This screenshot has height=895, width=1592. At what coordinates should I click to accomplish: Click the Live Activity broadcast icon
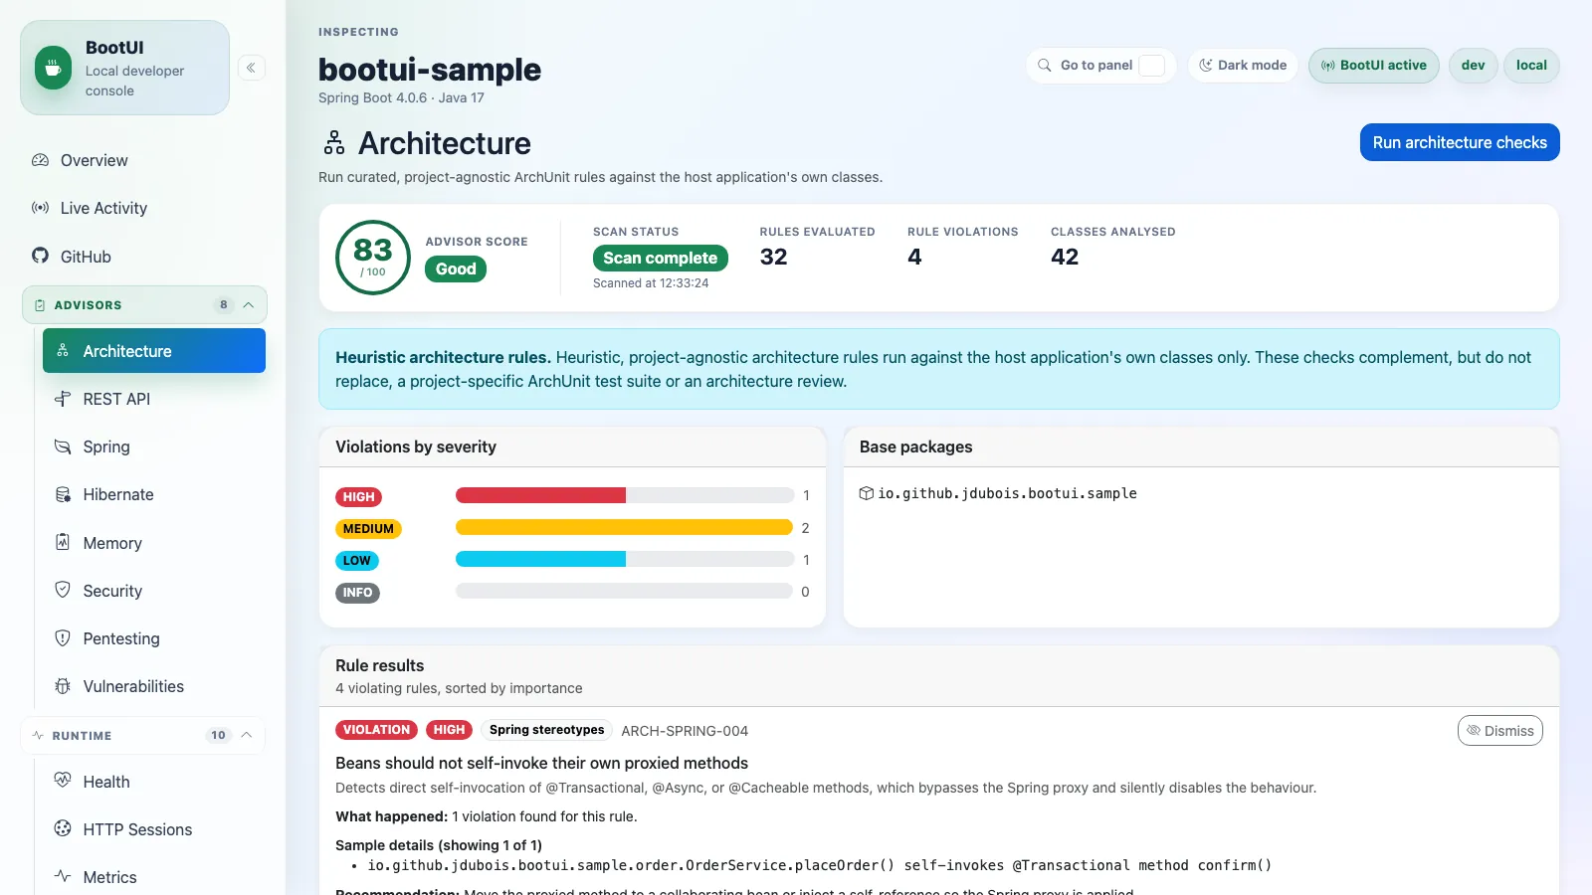40,208
